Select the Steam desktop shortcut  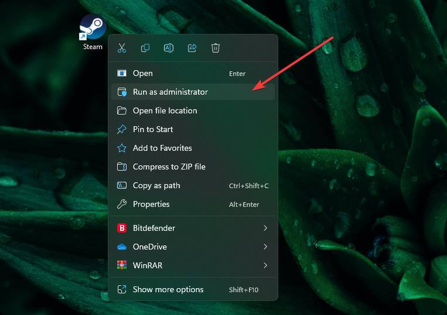tap(93, 33)
